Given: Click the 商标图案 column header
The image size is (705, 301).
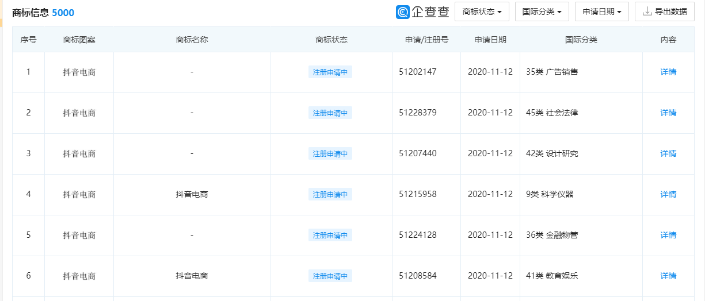Looking at the screenshot, I should coord(79,40).
